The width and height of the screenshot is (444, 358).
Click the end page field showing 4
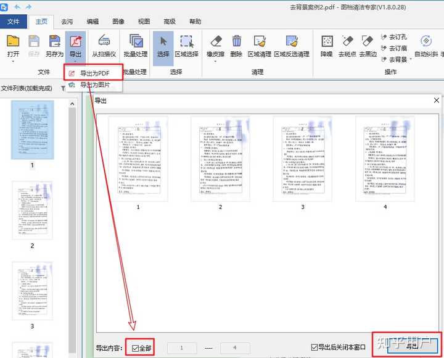click(x=235, y=348)
